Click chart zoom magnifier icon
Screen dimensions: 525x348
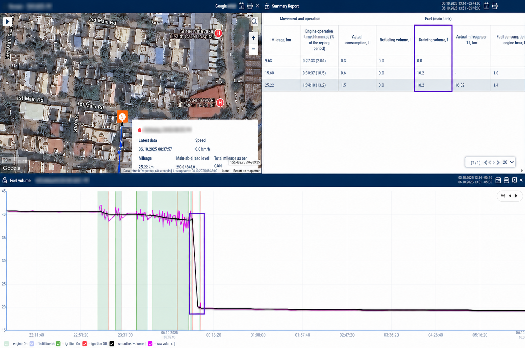click(503, 196)
